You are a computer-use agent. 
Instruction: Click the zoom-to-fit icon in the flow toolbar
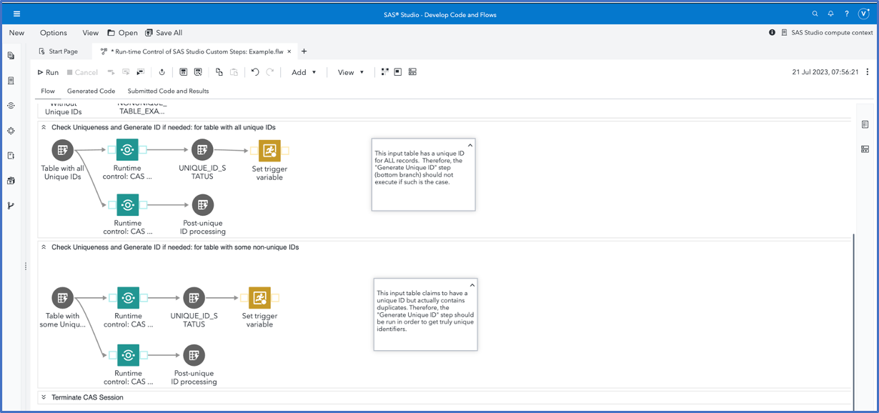pos(384,71)
